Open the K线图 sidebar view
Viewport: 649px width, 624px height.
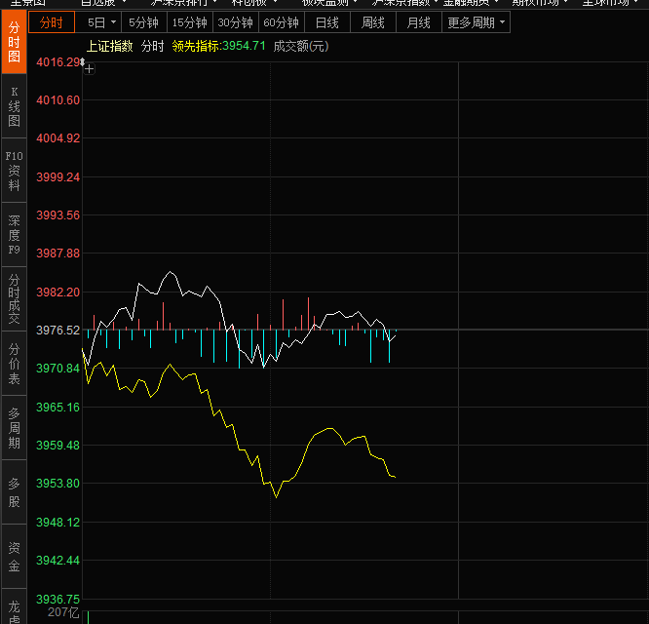click(x=14, y=106)
